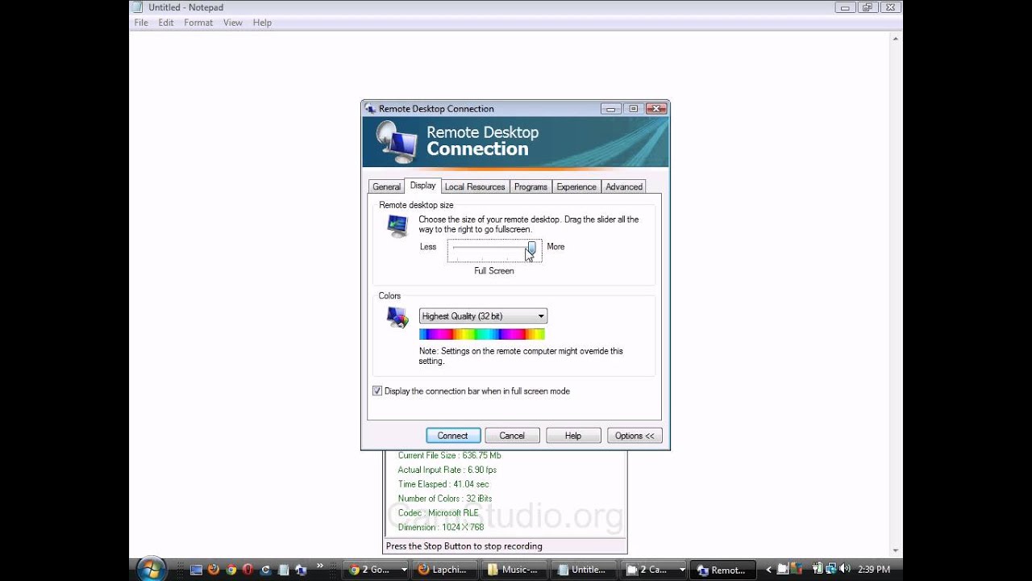Image resolution: width=1032 pixels, height=581 pixels.
Task: Click the recorder icon in system tray
Action: click(782, 570)
